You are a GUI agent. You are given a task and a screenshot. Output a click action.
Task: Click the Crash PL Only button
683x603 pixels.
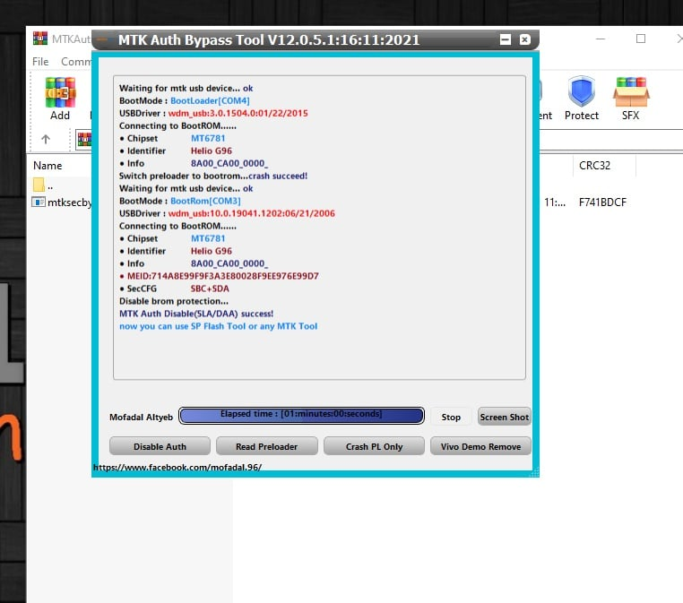coord(374,446)
